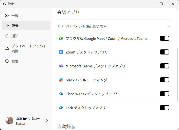The image size is (179, 130).
Task: Click the Lark desktop app icon
Action: click(x=61, y=108)
